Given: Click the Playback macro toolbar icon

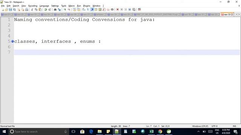Looking at the screenshot, I should tap(125, 9).
